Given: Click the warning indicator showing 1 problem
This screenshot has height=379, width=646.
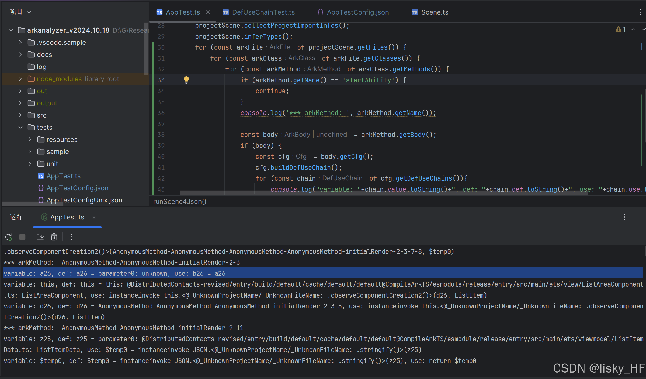Looking at the screenshot, I should [x=620, y=29].
